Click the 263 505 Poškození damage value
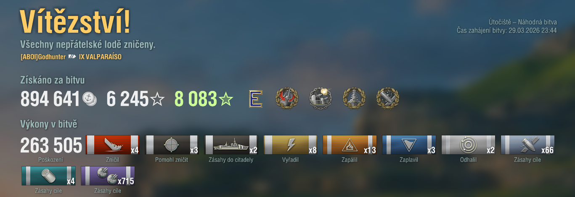This screenshot has height=197, width=575. 51,145
